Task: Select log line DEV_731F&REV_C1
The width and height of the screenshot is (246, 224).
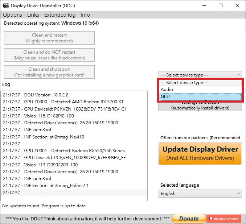Action: click(74, 109)
